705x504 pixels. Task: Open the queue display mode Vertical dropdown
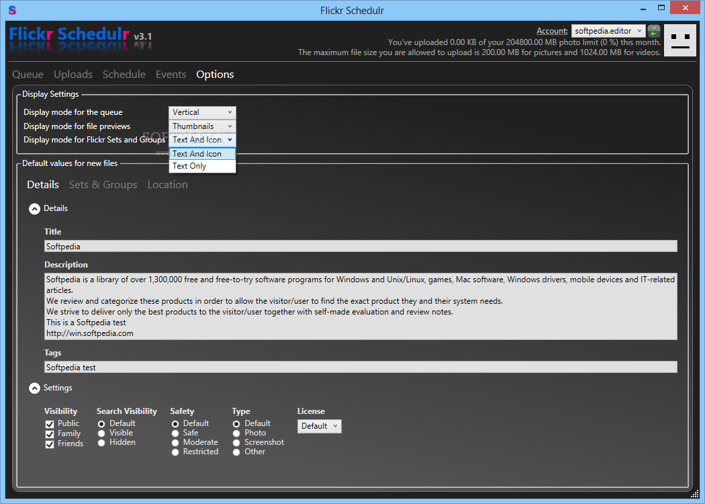[202, 112]
